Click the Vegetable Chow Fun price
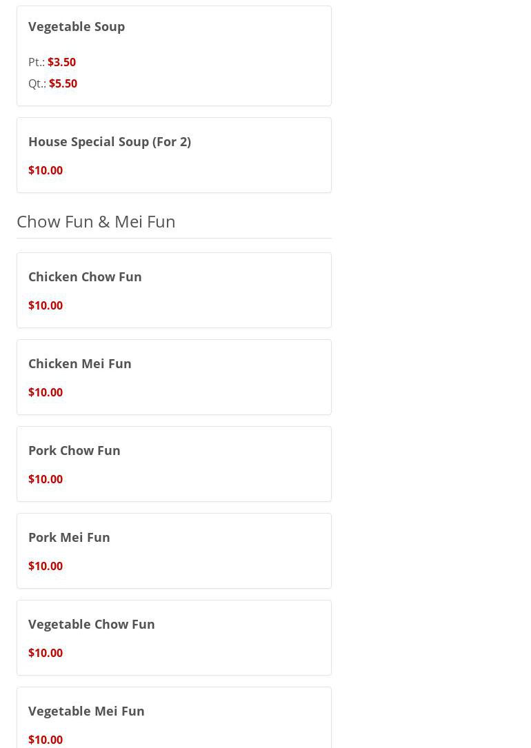This screenshot has height=748, width=531. tap(46, 653)
